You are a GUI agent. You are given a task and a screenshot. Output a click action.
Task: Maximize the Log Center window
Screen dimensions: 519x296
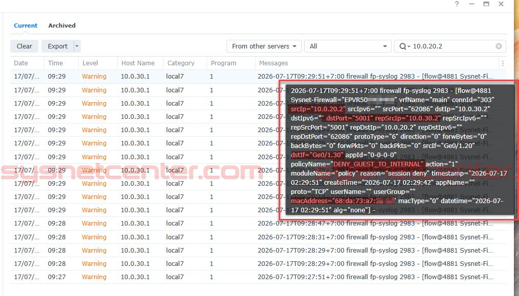[486, 4]
